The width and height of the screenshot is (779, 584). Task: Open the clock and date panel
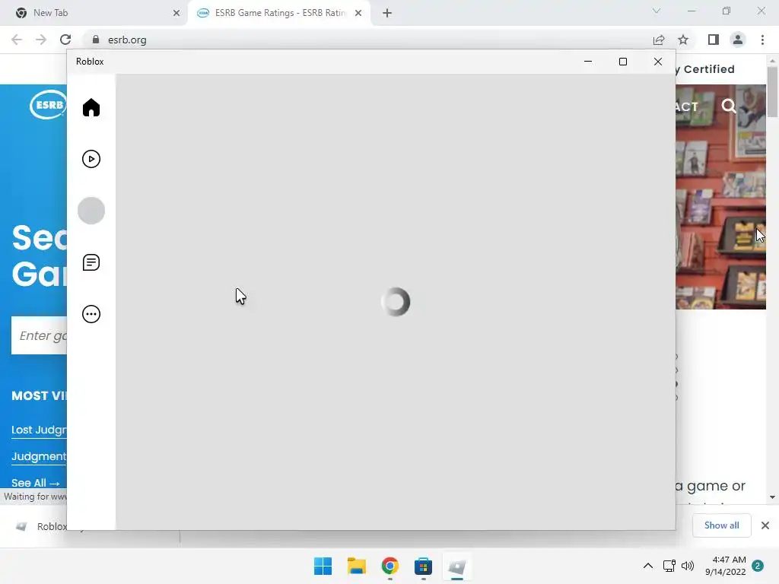point(725,566)
